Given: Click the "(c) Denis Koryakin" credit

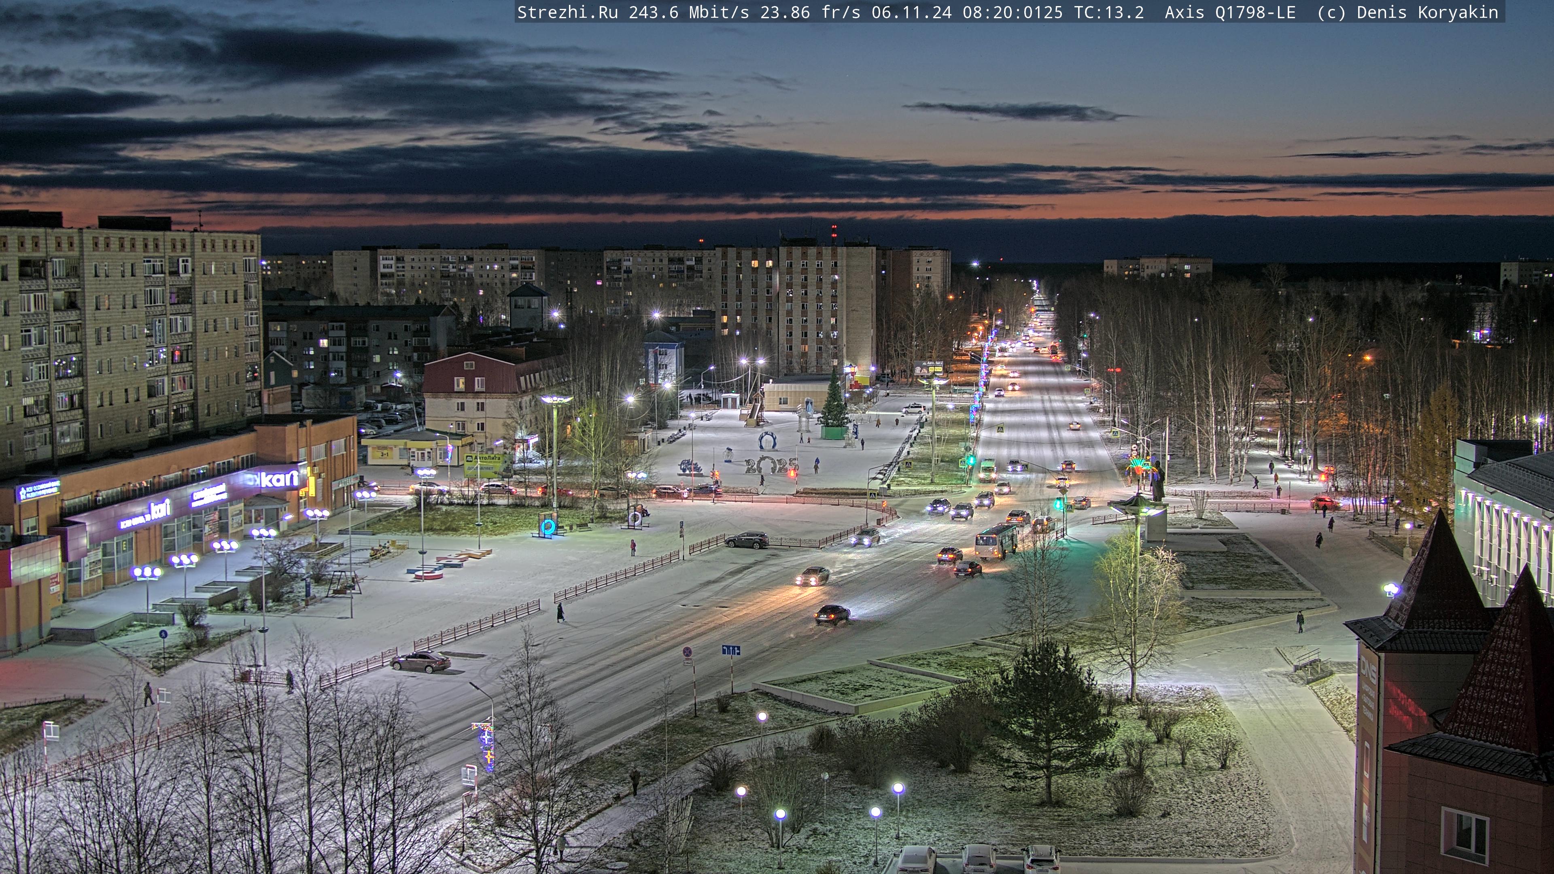Looking at the screenshot, I should (1408, 12).
